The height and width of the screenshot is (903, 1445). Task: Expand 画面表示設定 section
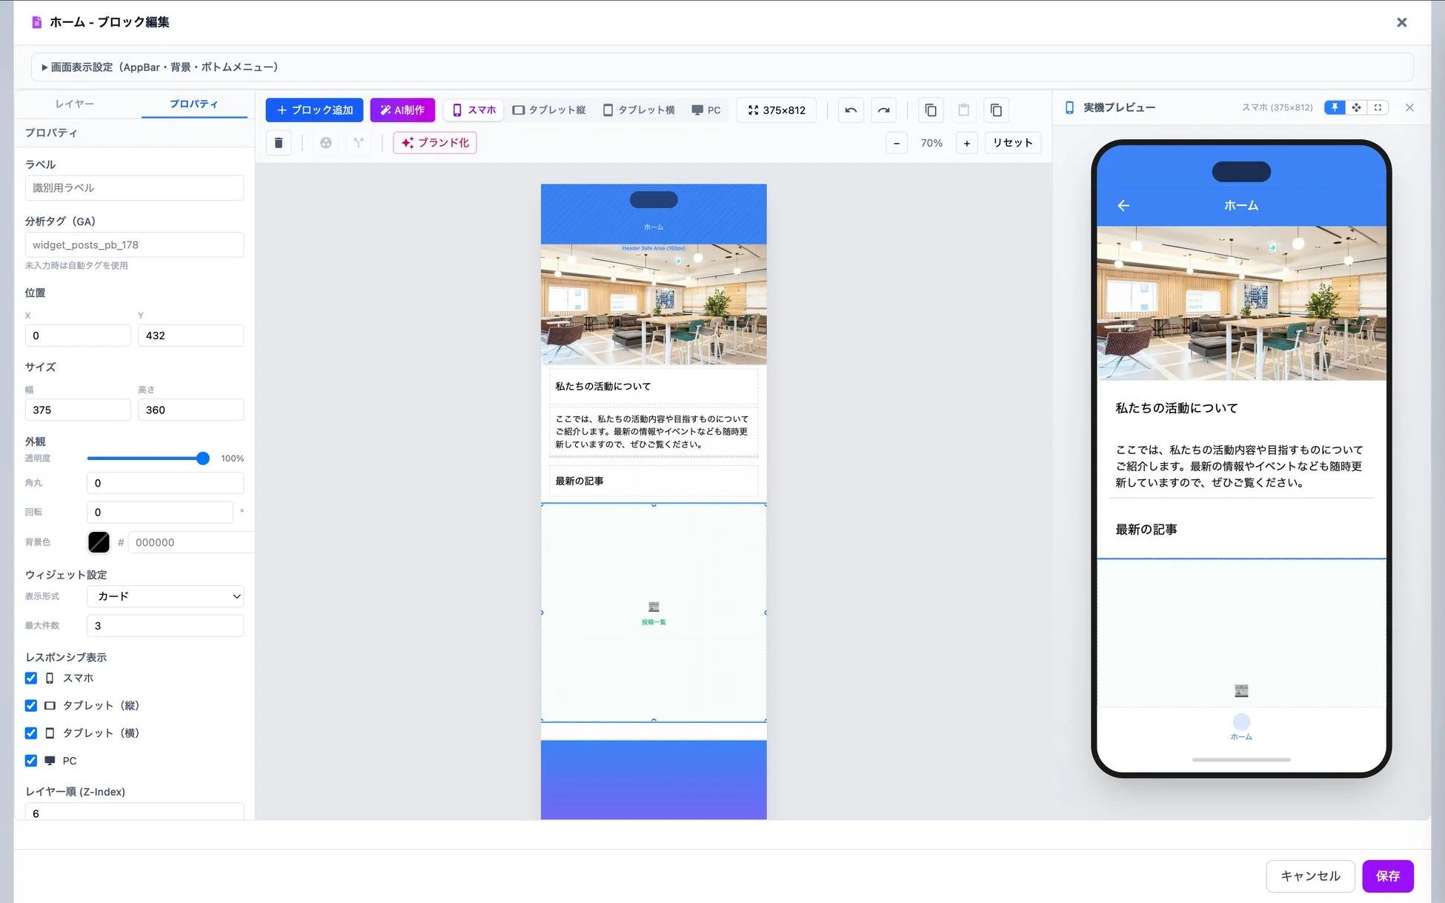722,67
